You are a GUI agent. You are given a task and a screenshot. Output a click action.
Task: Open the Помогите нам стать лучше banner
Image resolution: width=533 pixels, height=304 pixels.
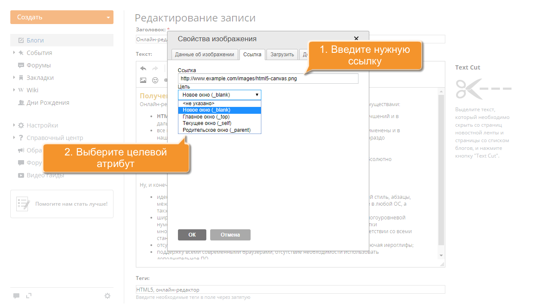coord(62,204)
